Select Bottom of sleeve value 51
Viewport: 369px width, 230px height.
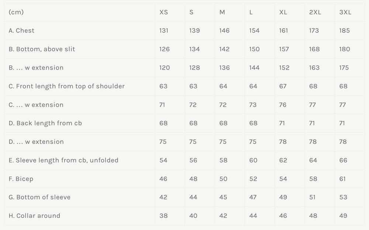click(x=313, y=197)
